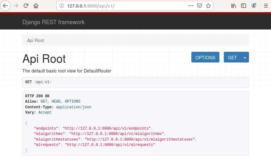Viewport: 271px width, 161px height.
Task: Open the Firefox account icon
Action: pos(254,6)
